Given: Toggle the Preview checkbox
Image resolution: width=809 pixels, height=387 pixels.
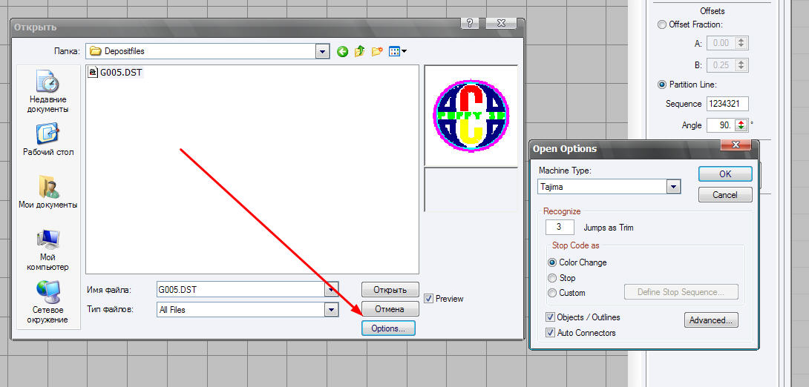Looking at the screenshot, I should click(x=428, y=298).
